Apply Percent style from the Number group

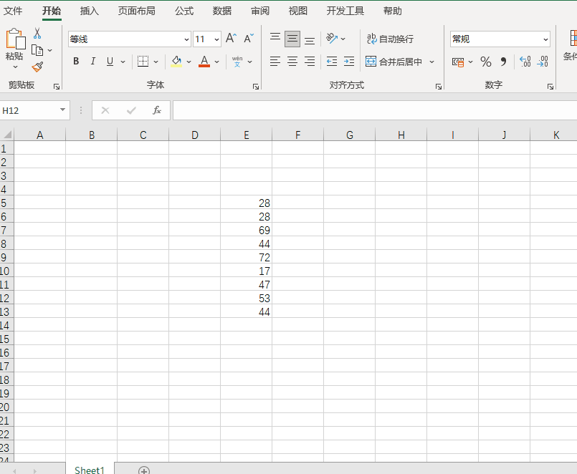(485, 62)
